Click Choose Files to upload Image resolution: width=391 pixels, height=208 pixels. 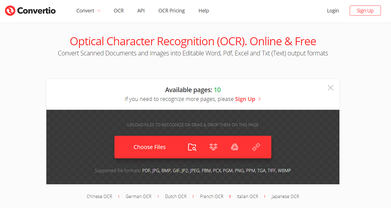click(149, 147)
